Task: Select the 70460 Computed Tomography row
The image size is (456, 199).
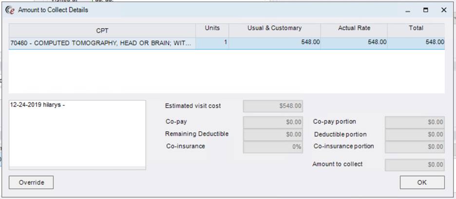Action: (102, 43)
